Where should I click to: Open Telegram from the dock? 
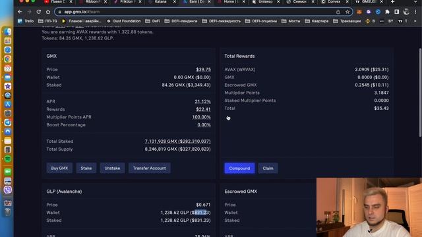point(7,122)
